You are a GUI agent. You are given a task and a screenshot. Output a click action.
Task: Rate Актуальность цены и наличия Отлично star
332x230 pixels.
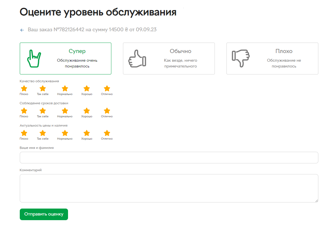(107, 133)
